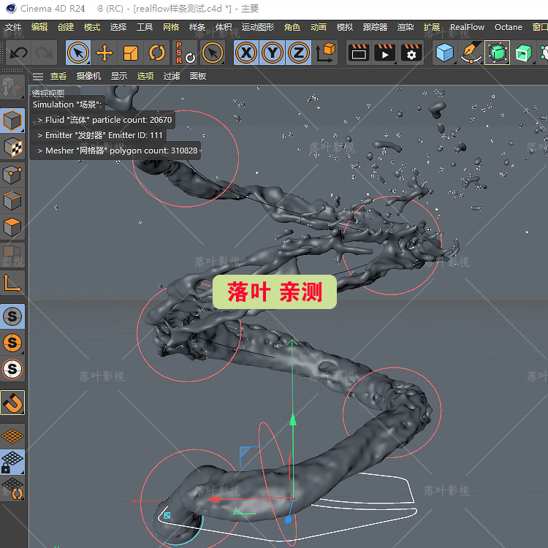Open the 体积 menu
The image size is (548, 548).
coord(224,27)
